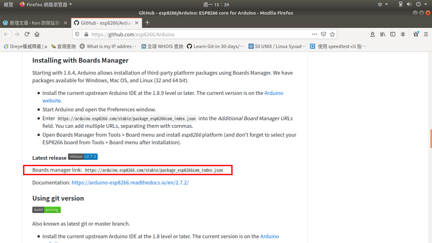Open the extensions toolbar icon

point(416,34)
